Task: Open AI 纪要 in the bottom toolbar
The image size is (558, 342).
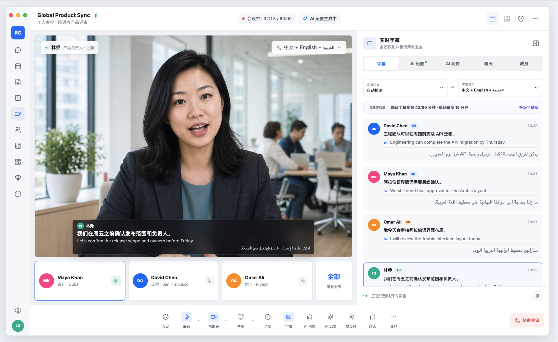Action: pos(331,321)
